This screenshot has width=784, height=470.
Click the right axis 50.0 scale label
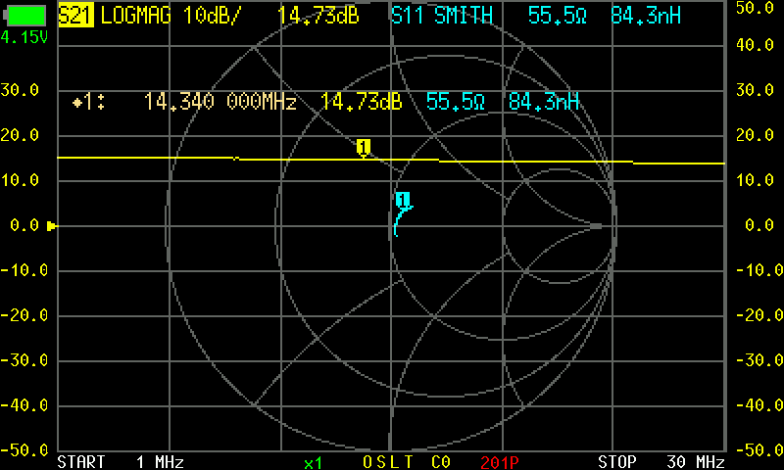point(755,8)
